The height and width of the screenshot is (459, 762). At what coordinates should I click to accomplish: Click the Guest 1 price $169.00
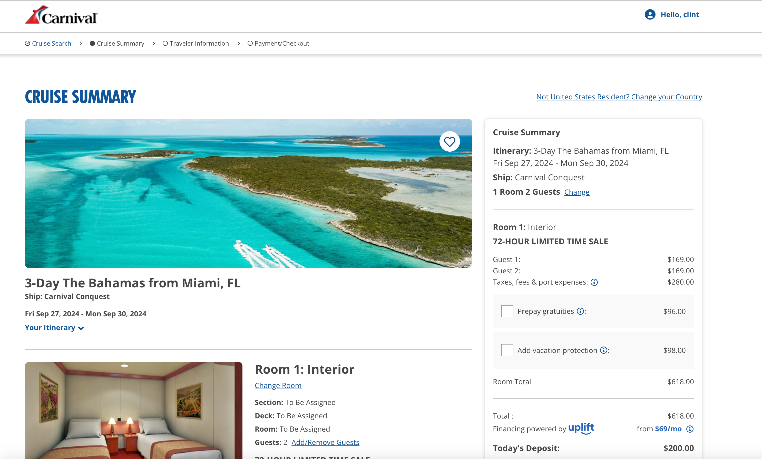[x=680, y=259]
